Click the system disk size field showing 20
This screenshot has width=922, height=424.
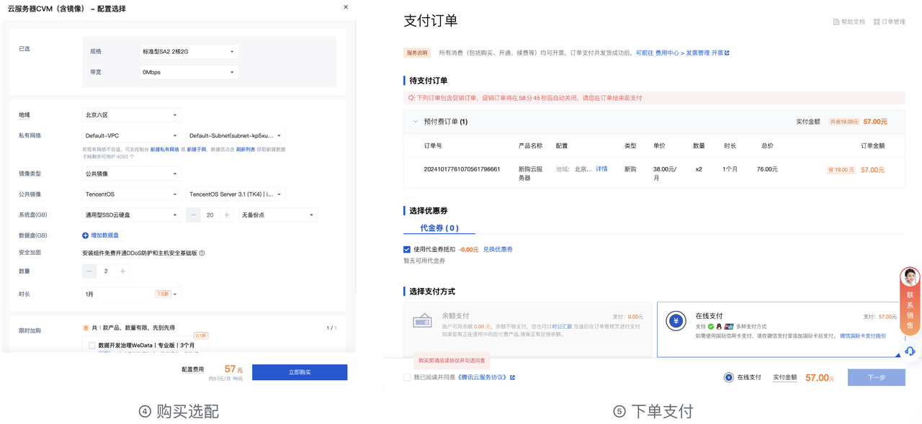pyautogui.click(x=210, y=215)
